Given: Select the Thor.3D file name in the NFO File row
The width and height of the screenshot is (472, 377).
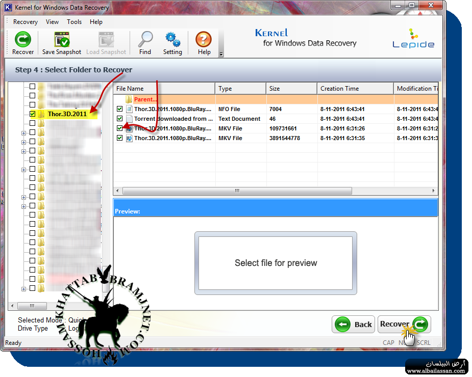Looking at the screenshot, I should pyautogui.click(x=173, y=109).
